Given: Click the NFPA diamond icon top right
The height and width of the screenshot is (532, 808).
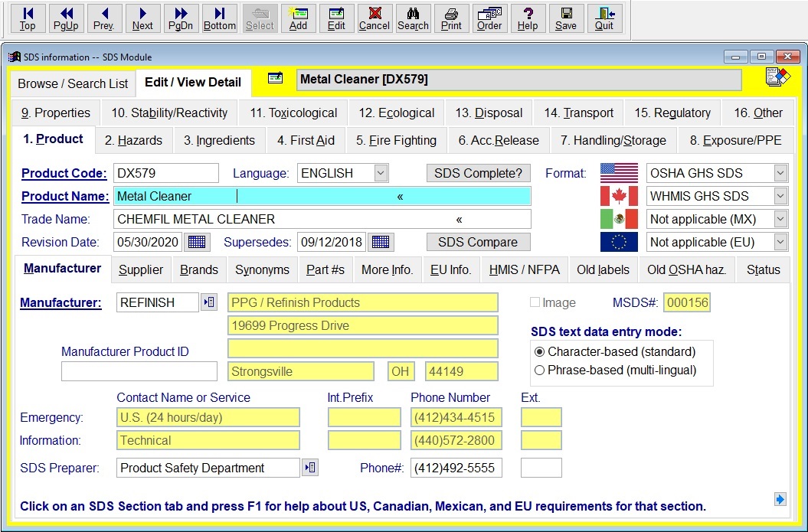Looking at the screenshot, I should pyautogui.click(x=777, y=77).
